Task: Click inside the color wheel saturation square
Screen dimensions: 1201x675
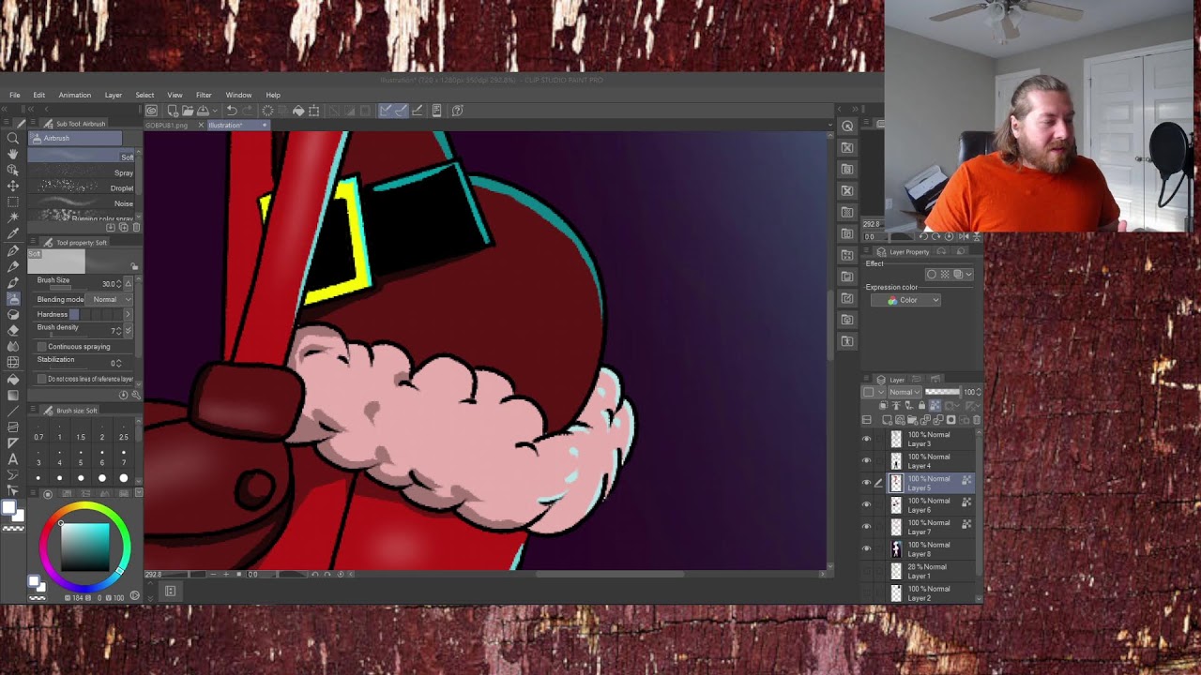Action: coord(84,547)
